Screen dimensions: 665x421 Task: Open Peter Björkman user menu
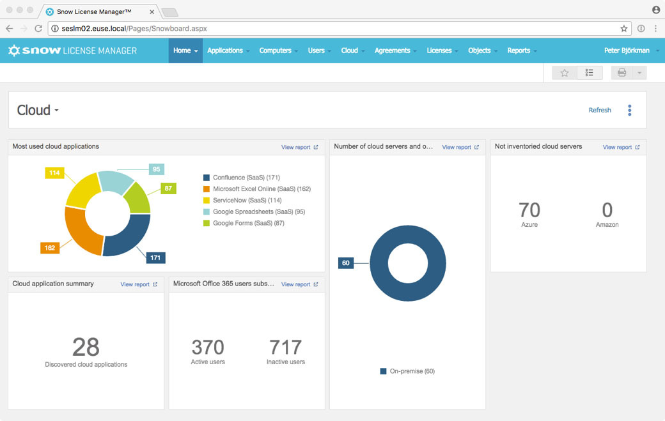tap(631, 50)
